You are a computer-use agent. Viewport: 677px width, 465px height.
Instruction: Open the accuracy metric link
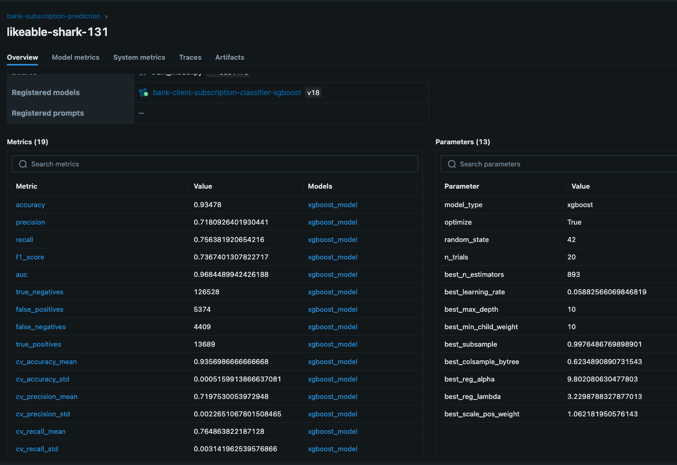point(30,205)
